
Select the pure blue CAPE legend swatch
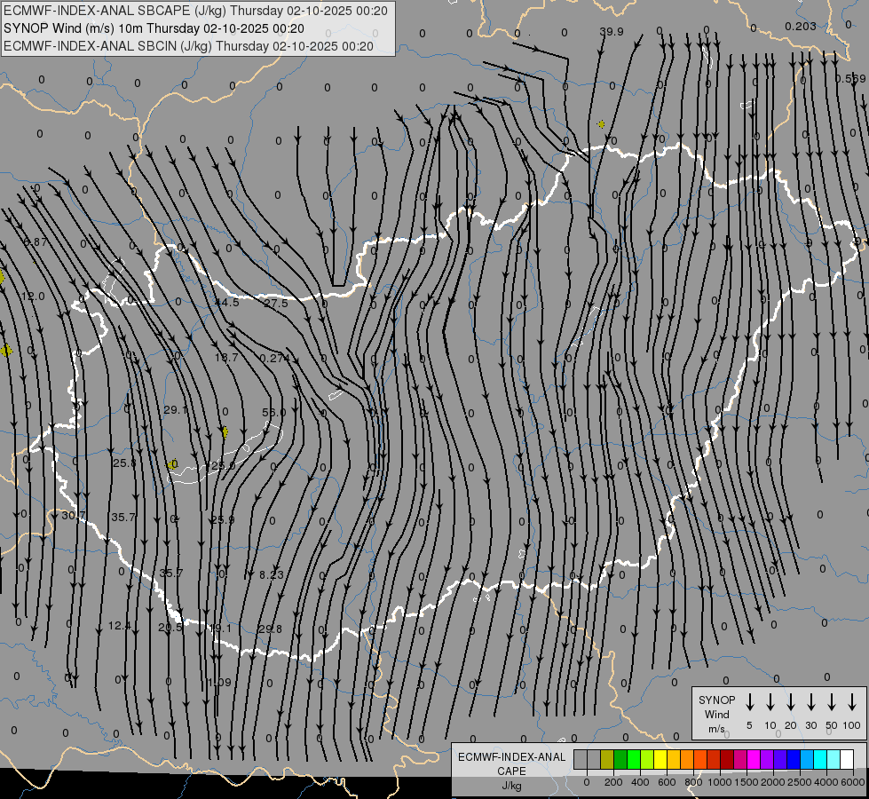click(x=793, y=759)
